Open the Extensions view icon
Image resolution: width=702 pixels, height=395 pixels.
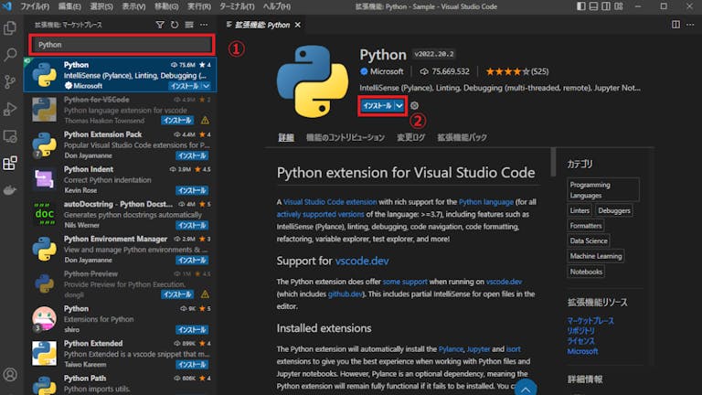click(10, 163)
